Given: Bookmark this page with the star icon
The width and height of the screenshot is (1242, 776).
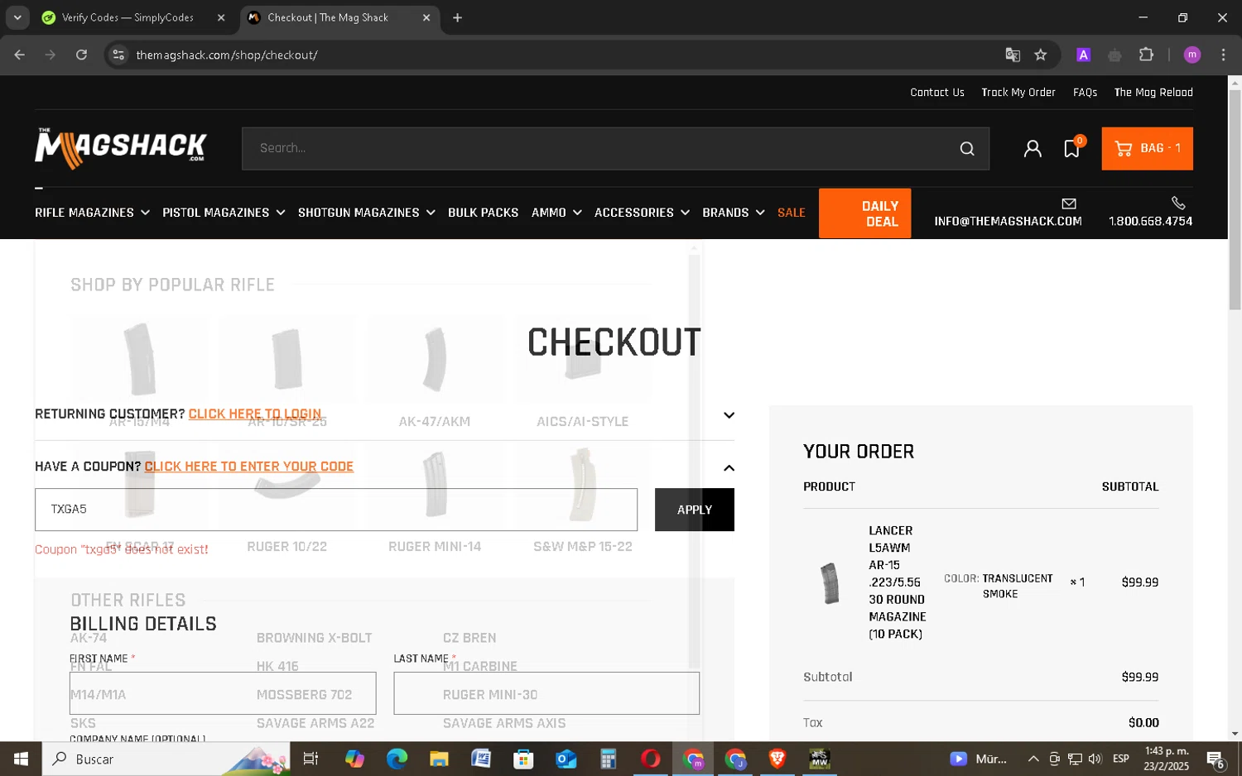Looking at the screenshot, I should click(x=1041, y=55).
